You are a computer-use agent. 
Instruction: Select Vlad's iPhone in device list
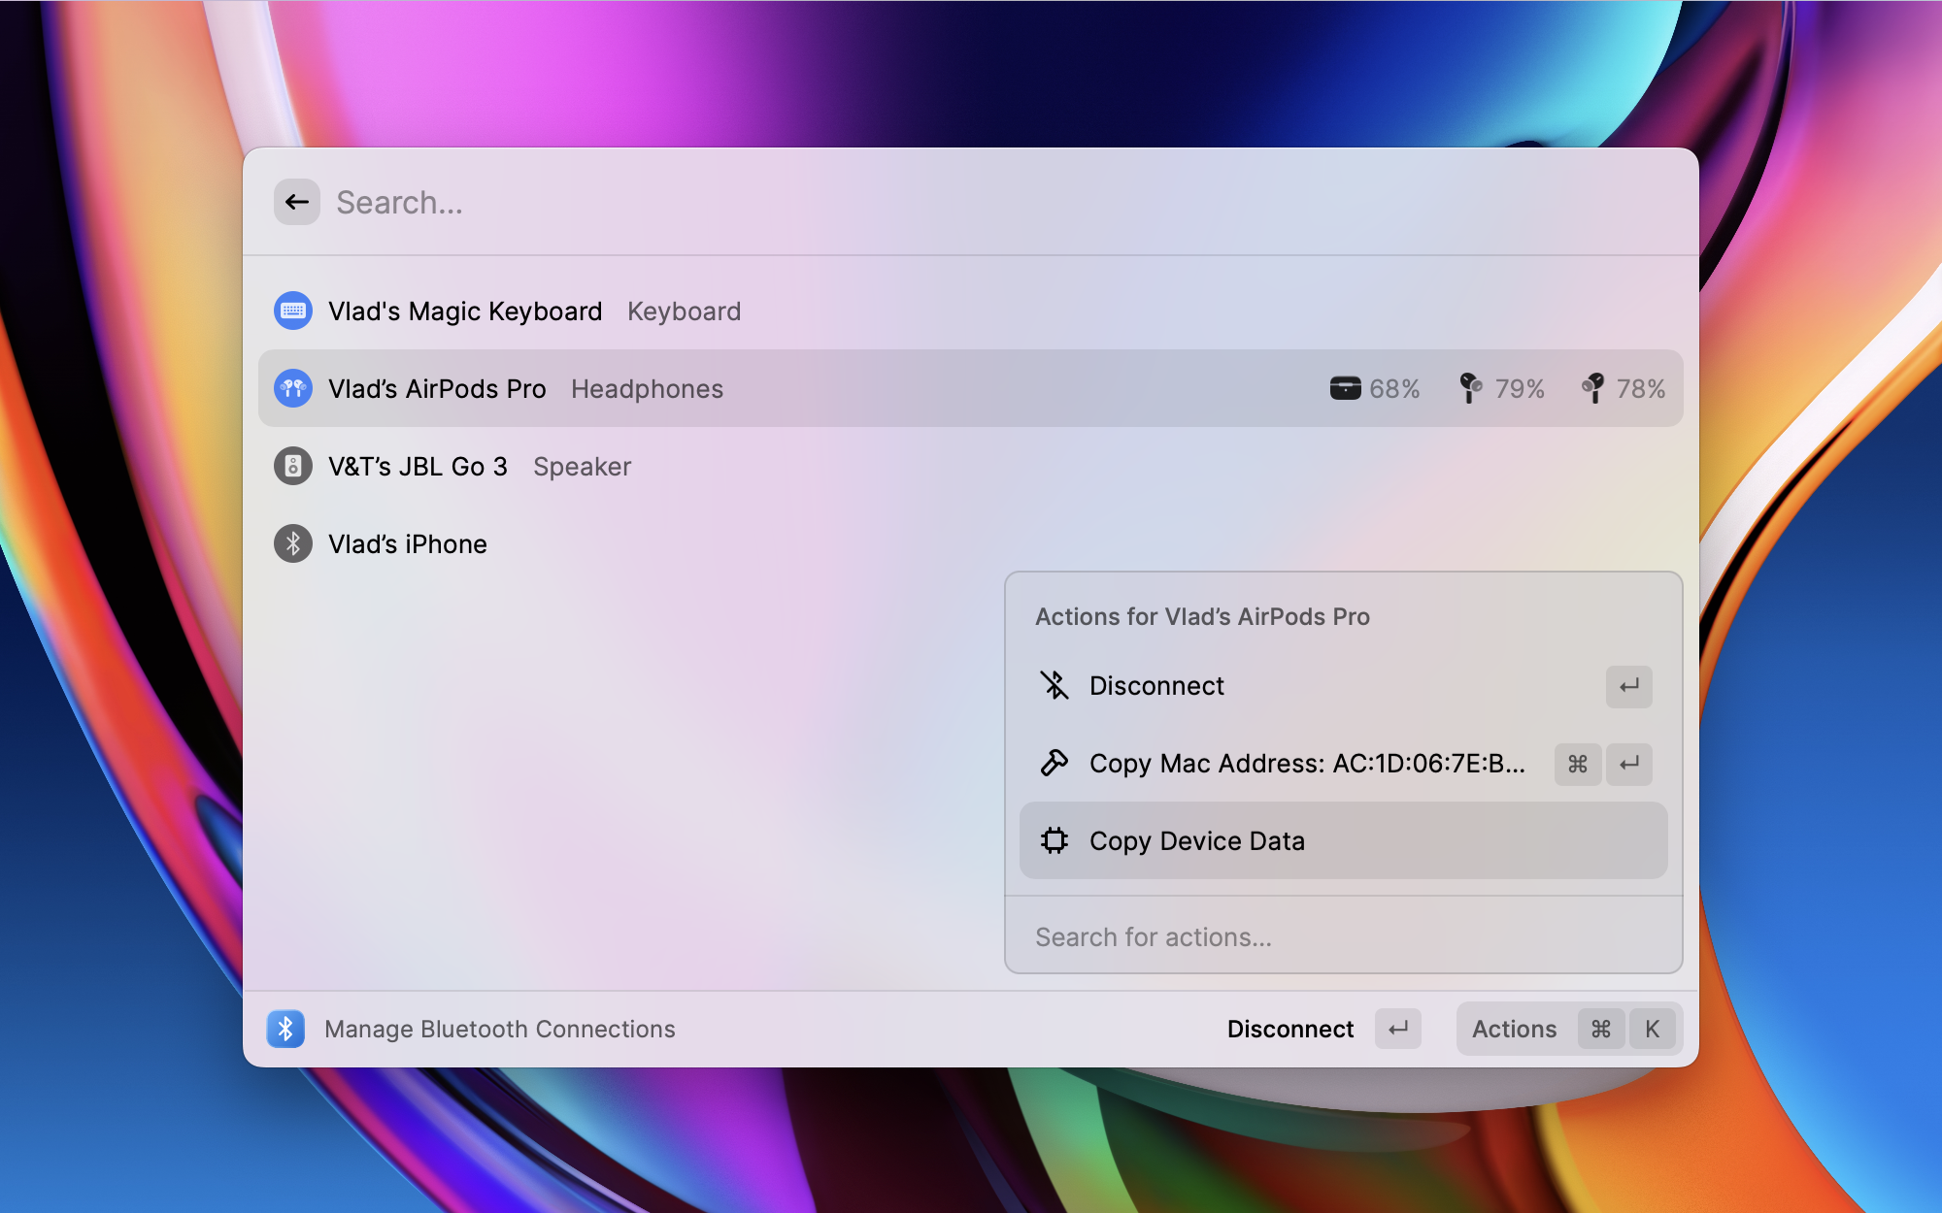(x=408, y=543)
